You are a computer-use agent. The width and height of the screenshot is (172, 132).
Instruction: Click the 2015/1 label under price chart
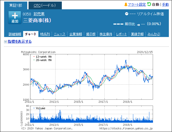78,102
